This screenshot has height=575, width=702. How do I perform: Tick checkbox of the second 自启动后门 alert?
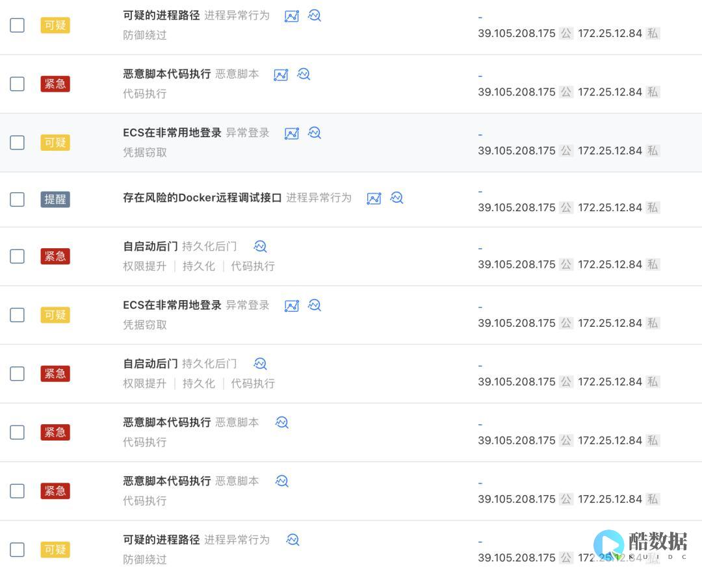(x=17, y=374)
